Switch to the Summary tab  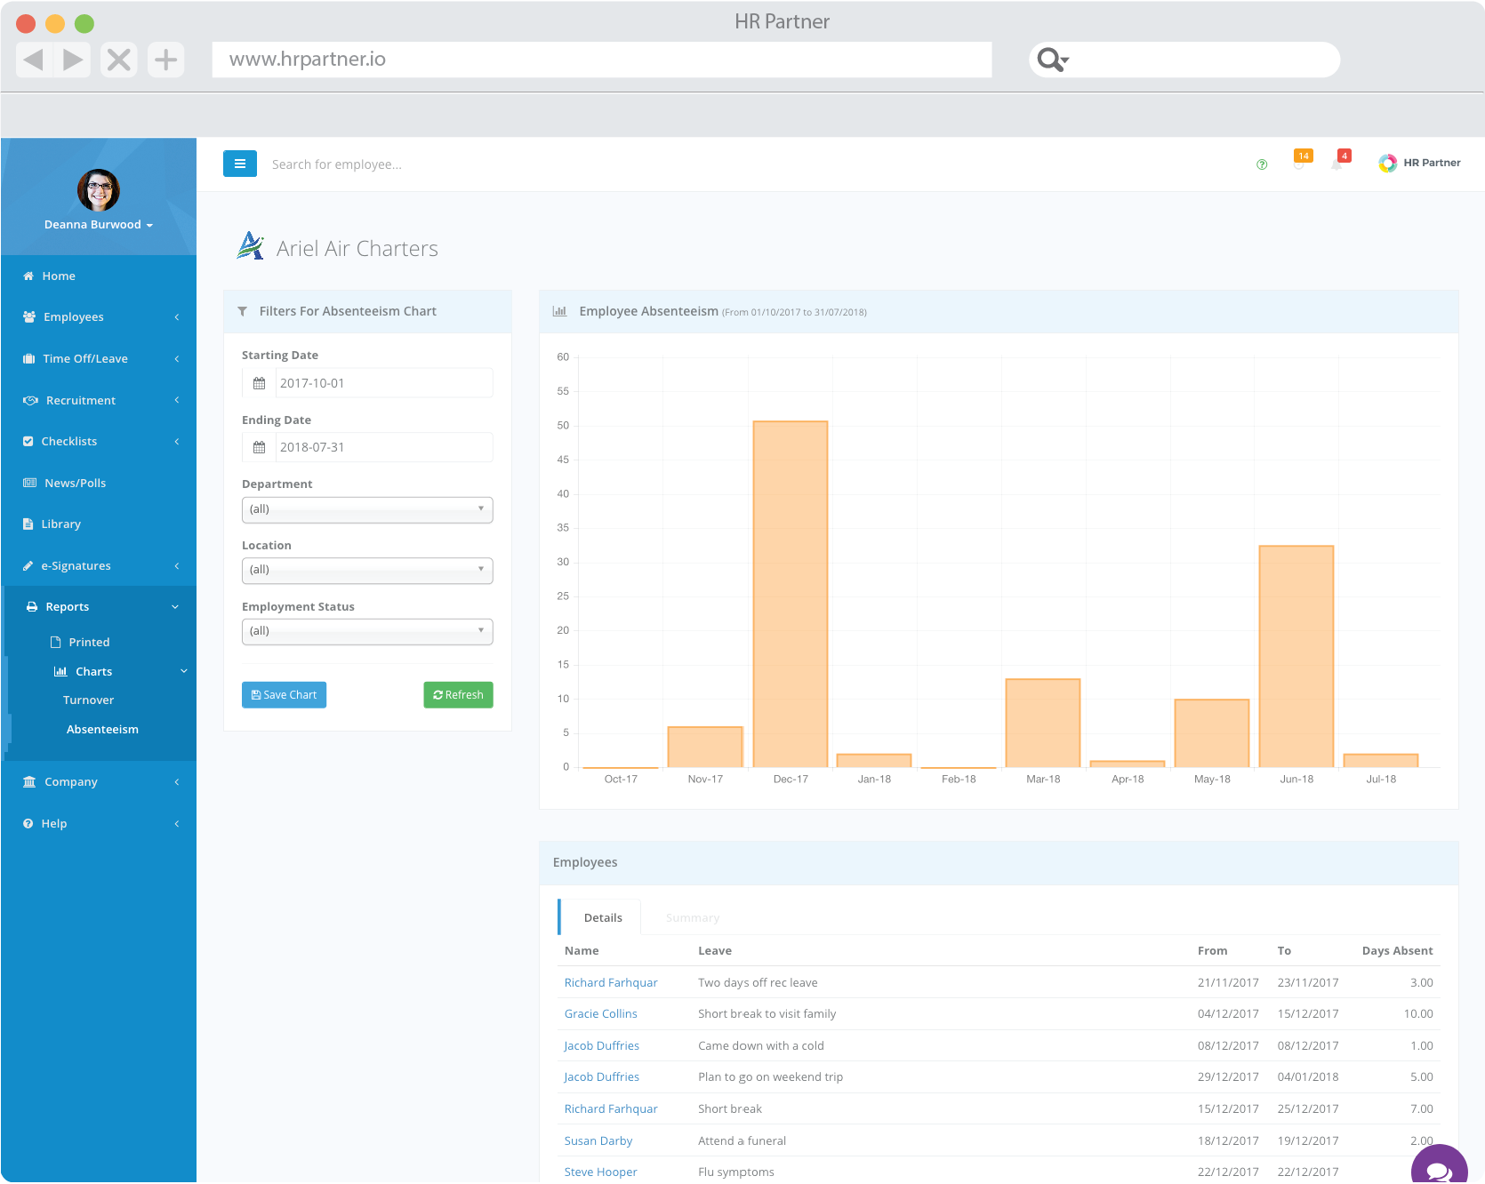point(693,917)
